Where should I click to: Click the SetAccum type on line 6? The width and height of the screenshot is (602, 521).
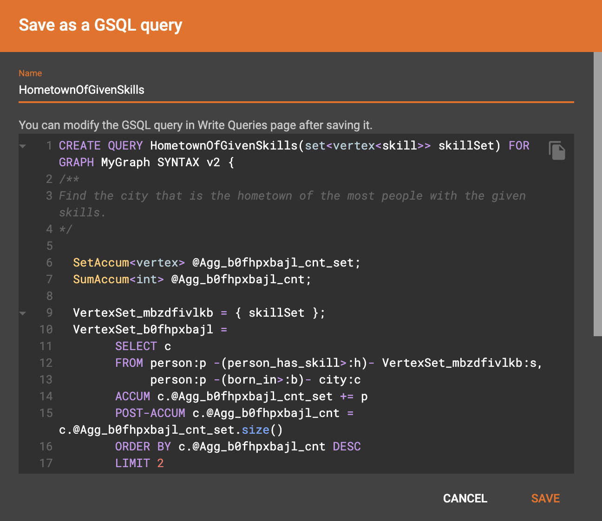(x=101, y=263)
